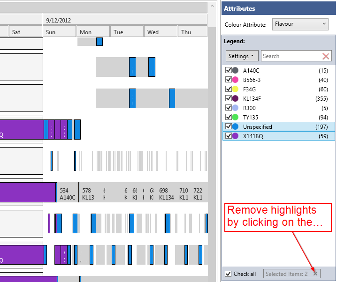Open the Colour Attribute Flavour dropdown
This screenshot has height=282, width=337.
pos(300,24)
